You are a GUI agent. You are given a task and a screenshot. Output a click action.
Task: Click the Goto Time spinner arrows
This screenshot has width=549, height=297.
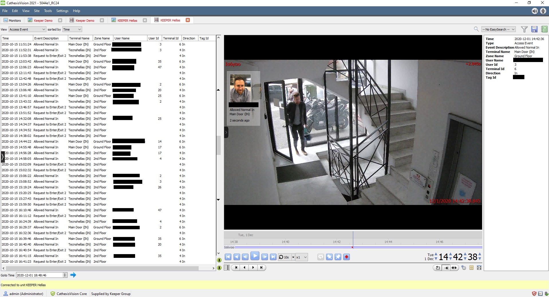point(65,275)
